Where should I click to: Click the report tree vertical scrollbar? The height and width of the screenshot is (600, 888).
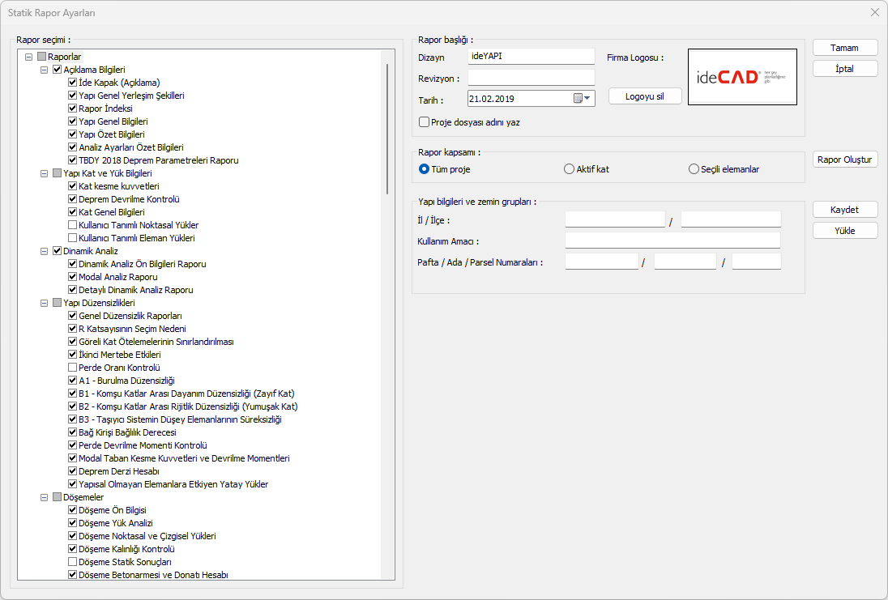[387, 243]
